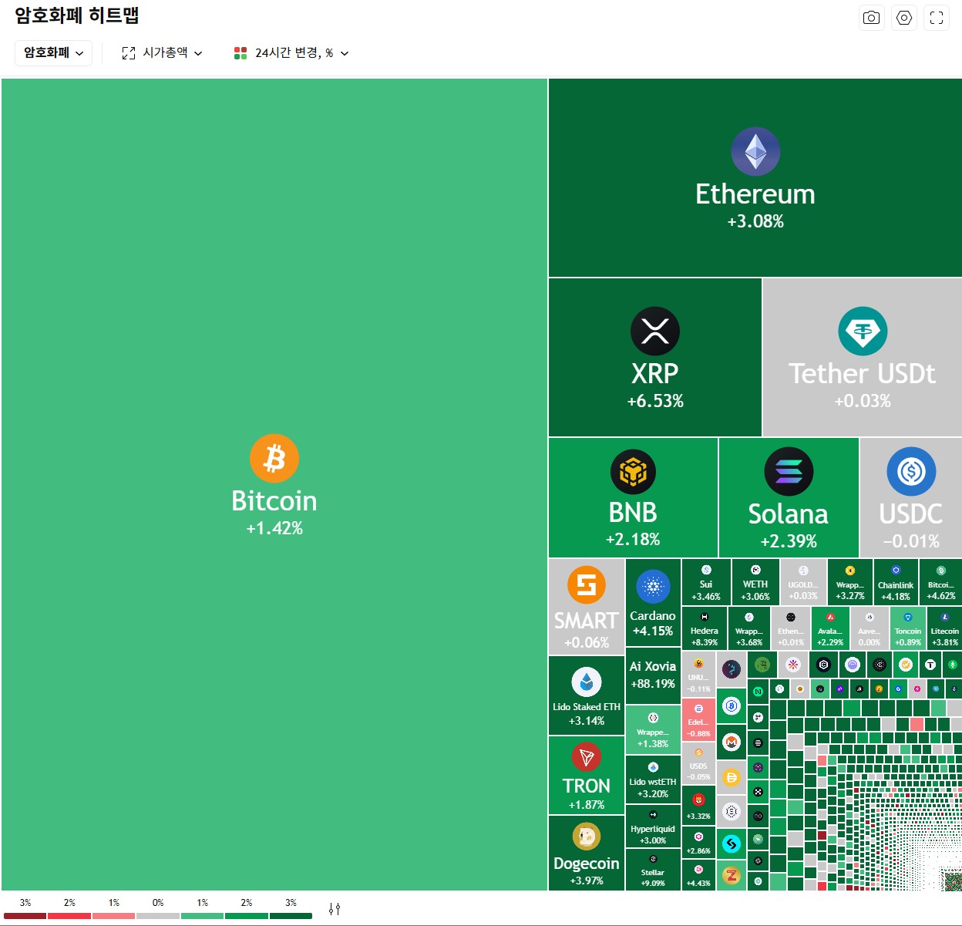Click the Shiba Inu red logo tile +3.32%
Viewport: 962px width, 926px height.
coord(698,804)
